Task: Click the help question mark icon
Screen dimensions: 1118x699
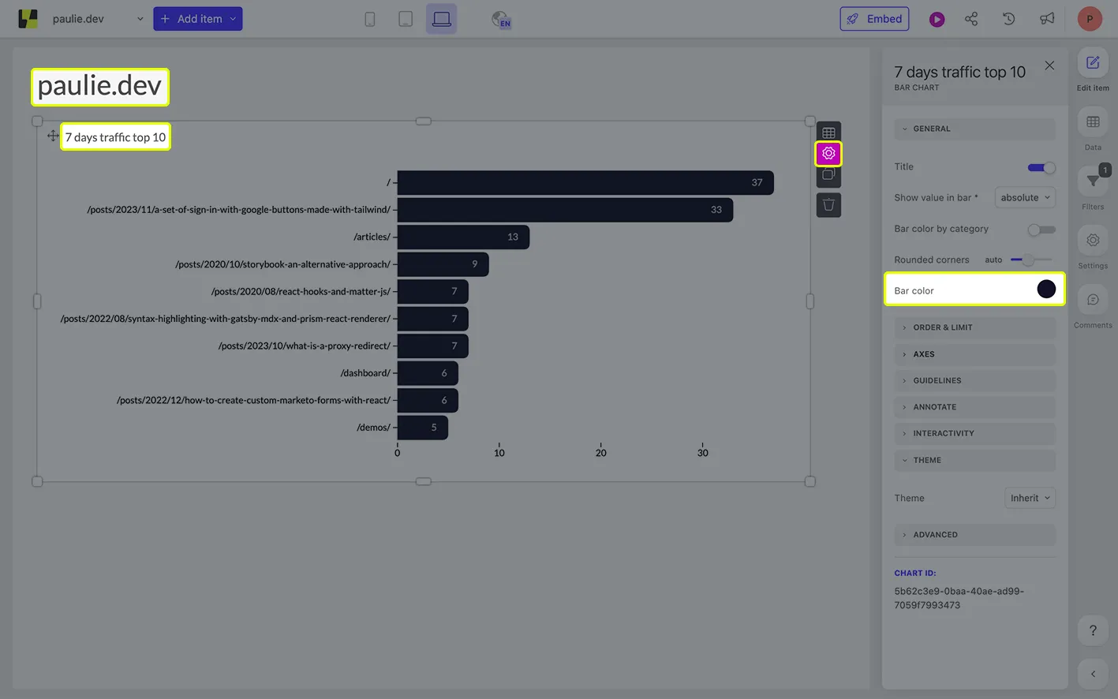Action: pyautogui.click(x=1093, y=630)
